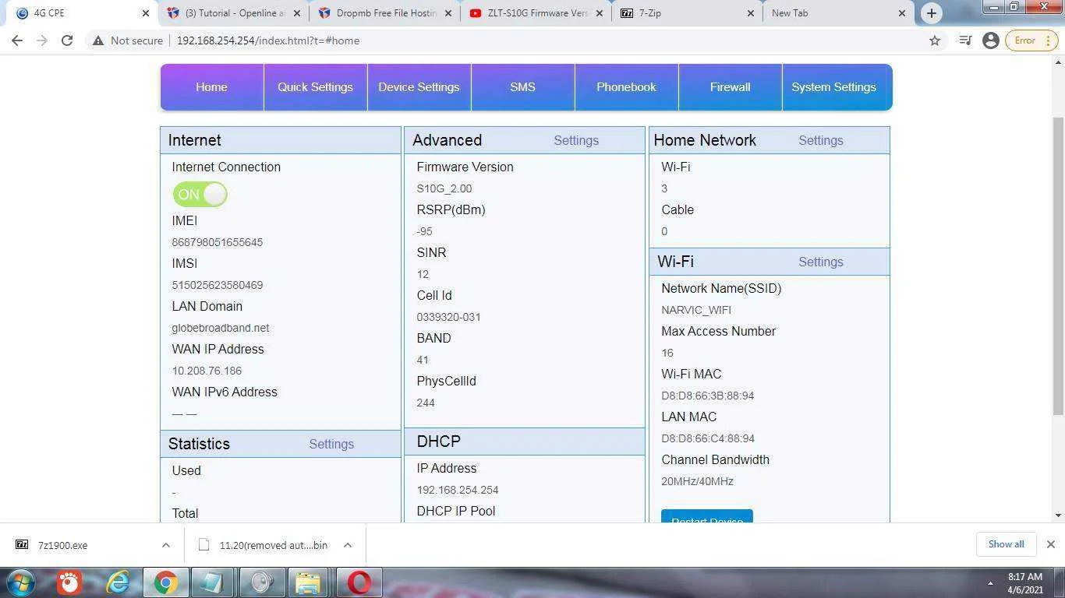
Task: Open the Firewall menu
Action: 730,87
